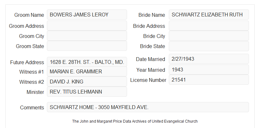
Task: Focus the Year Married field showing 1943
Action: pyautogui.click(x=209, y=70)
